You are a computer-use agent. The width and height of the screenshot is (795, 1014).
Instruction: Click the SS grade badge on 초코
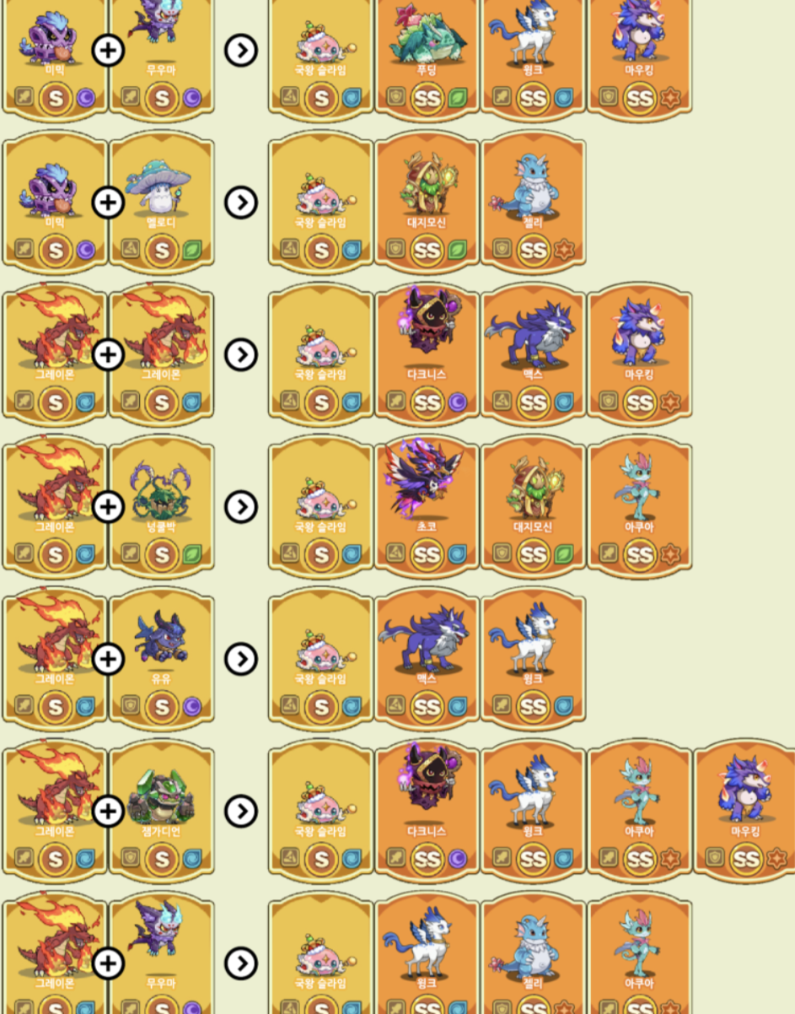[x=427, y=554]
